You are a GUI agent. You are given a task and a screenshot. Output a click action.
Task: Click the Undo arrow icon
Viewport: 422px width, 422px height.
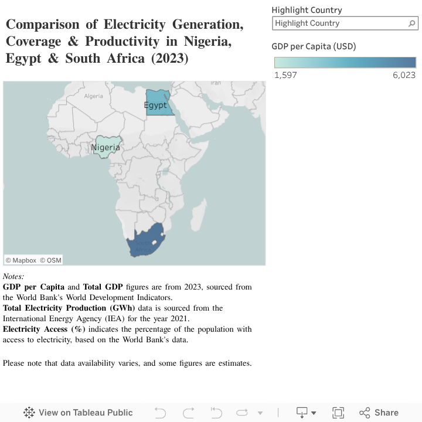[160, 413]
